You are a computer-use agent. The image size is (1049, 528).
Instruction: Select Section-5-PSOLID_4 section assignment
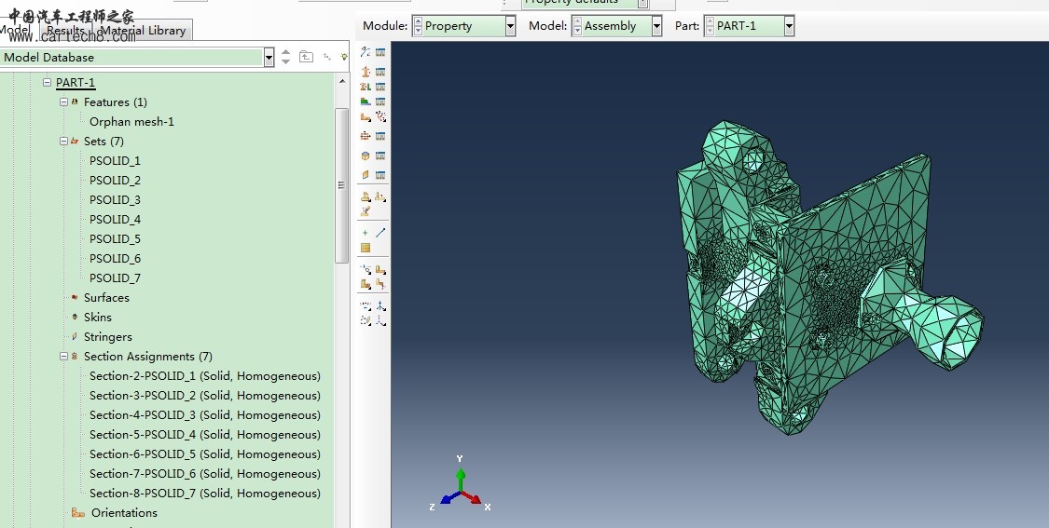204,435
